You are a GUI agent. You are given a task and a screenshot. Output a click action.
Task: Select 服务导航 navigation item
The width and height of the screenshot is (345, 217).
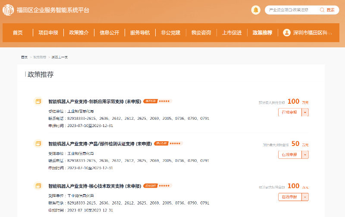point(140,33)
